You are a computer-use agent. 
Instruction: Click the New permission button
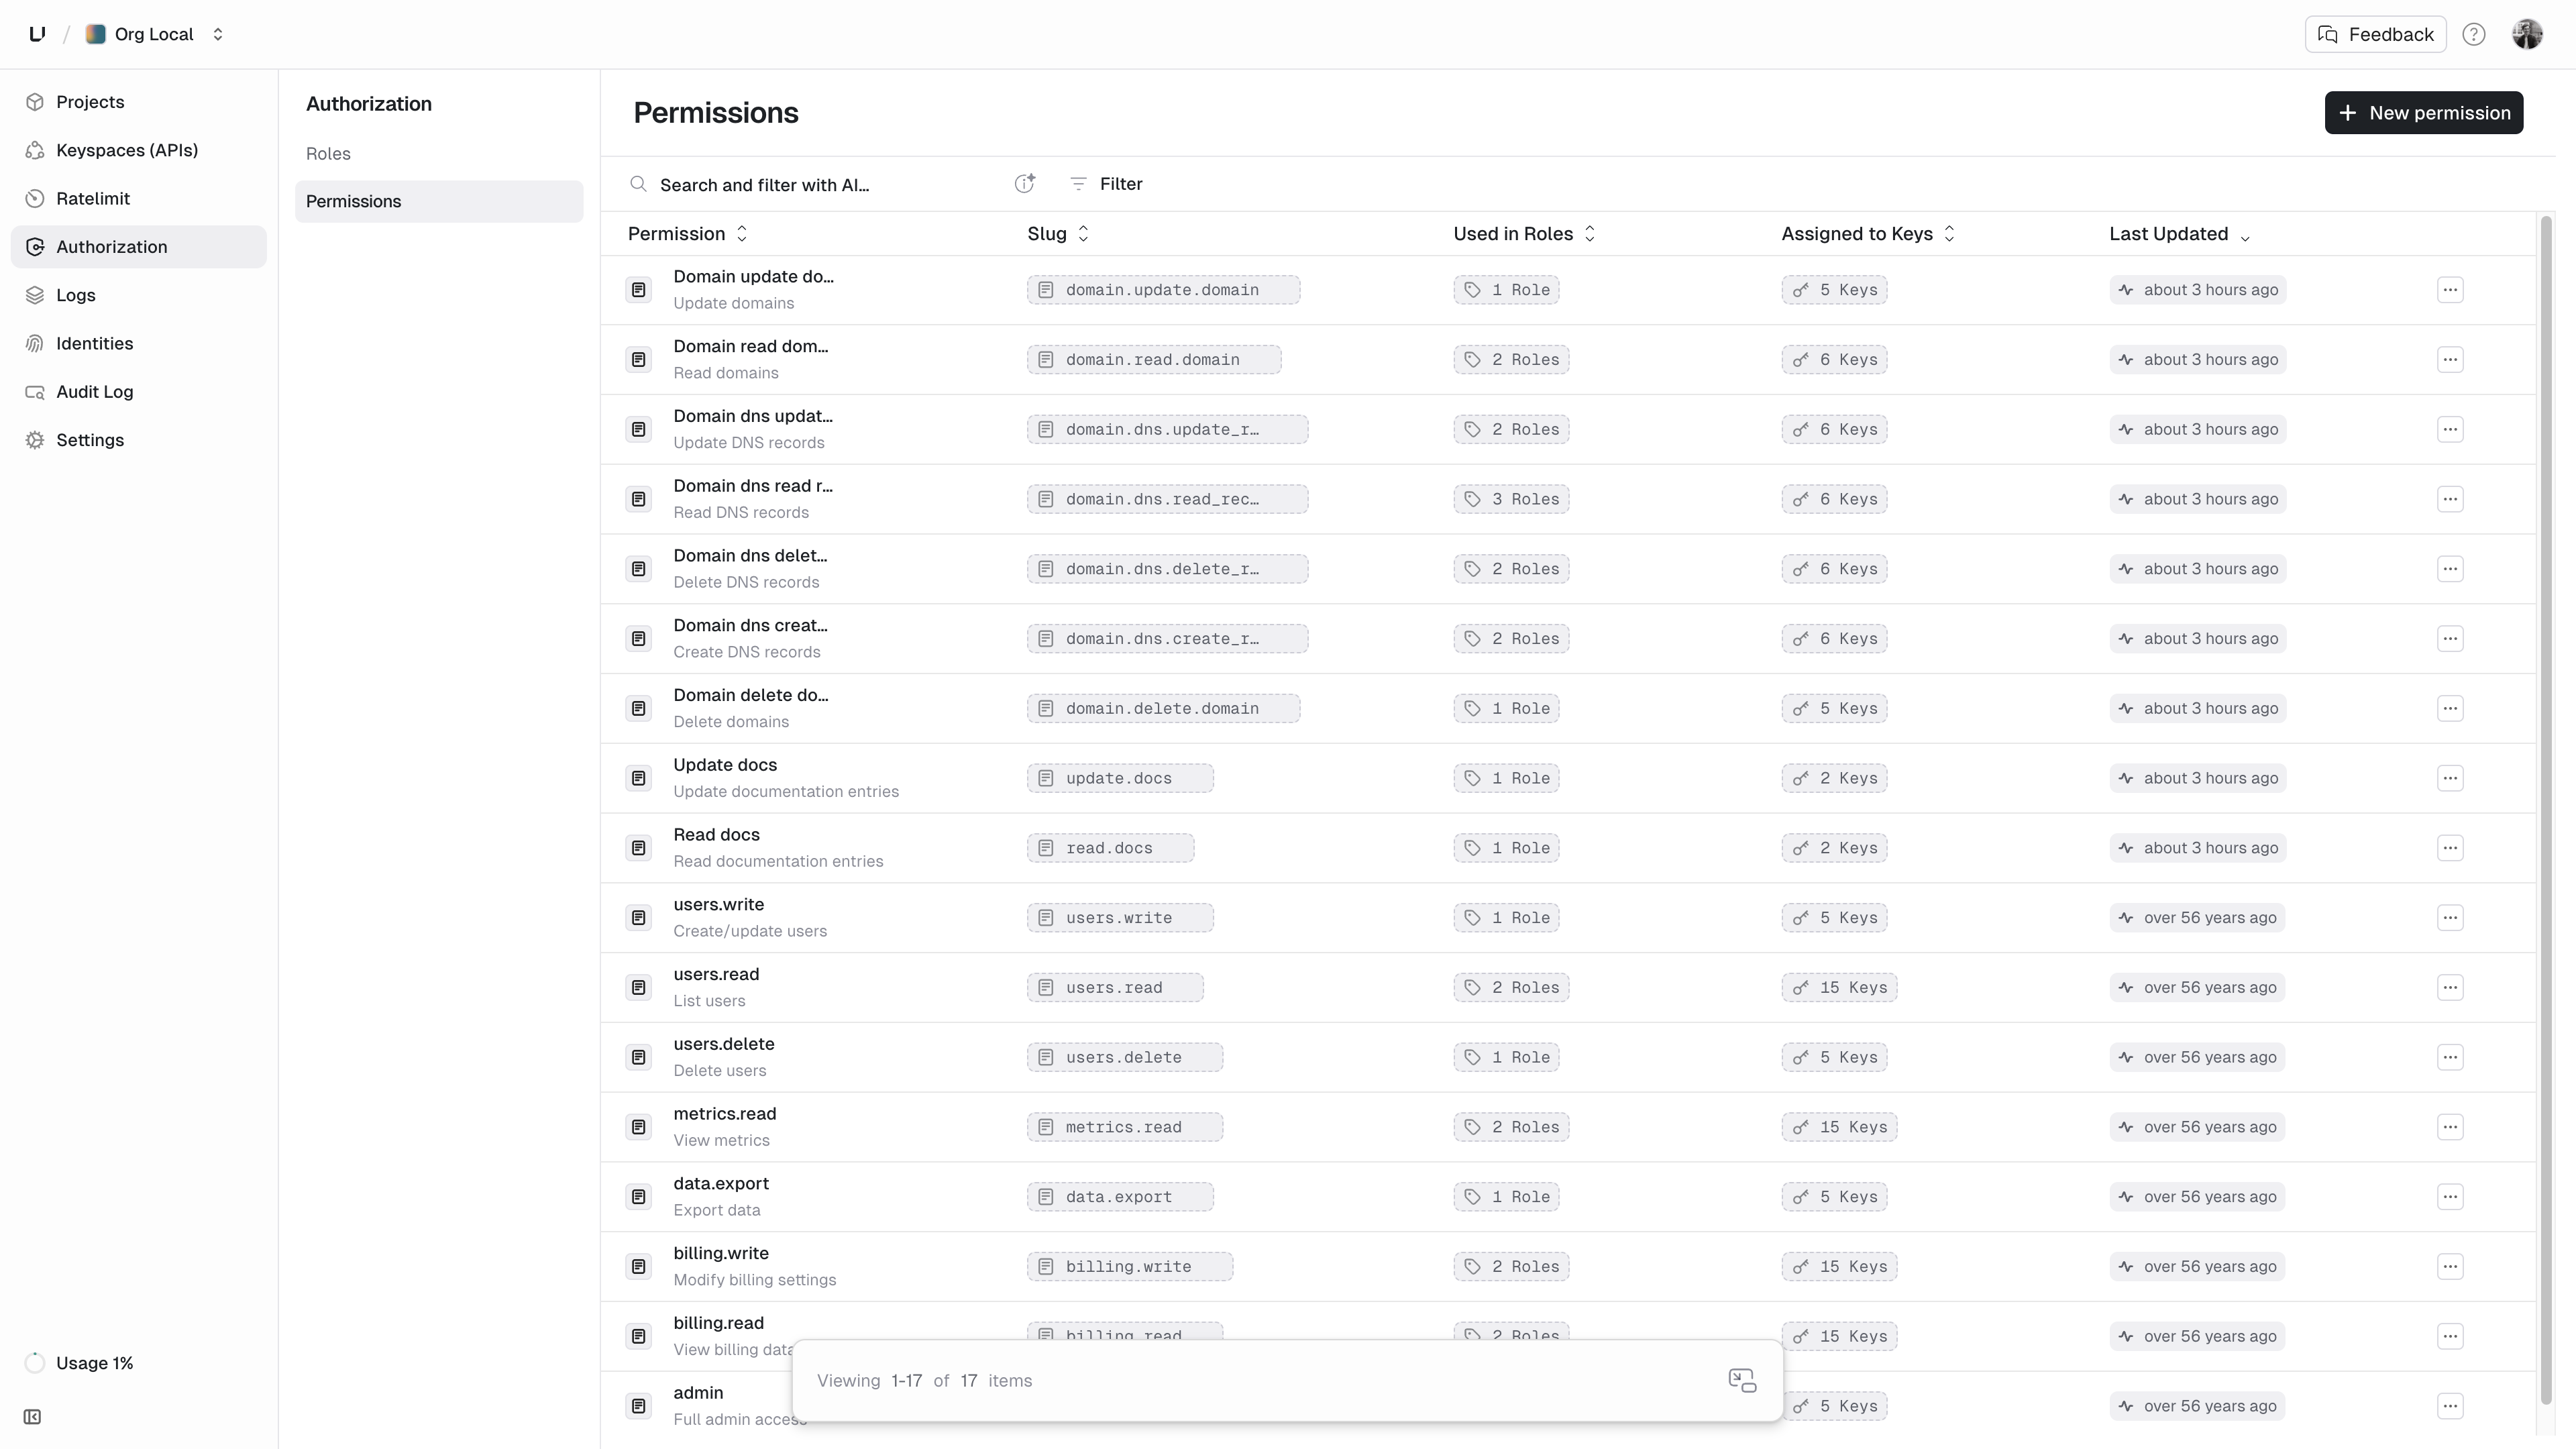coord(2424,113)
